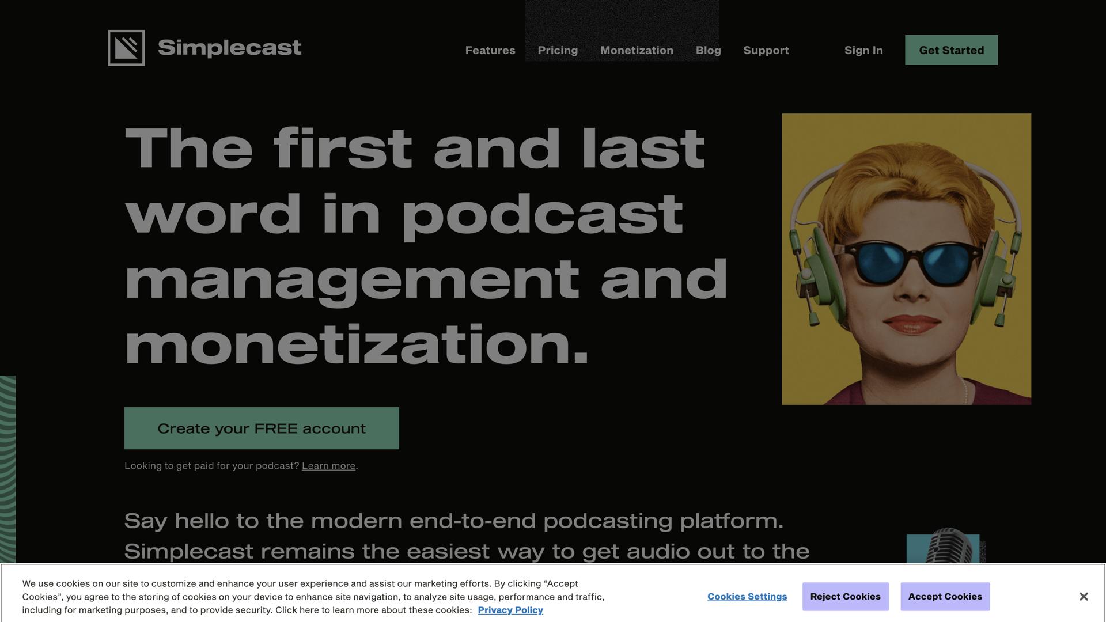Open the Features page
Image resolution: width=1106 pixels, height=622 pixels.
click(490, 50)
